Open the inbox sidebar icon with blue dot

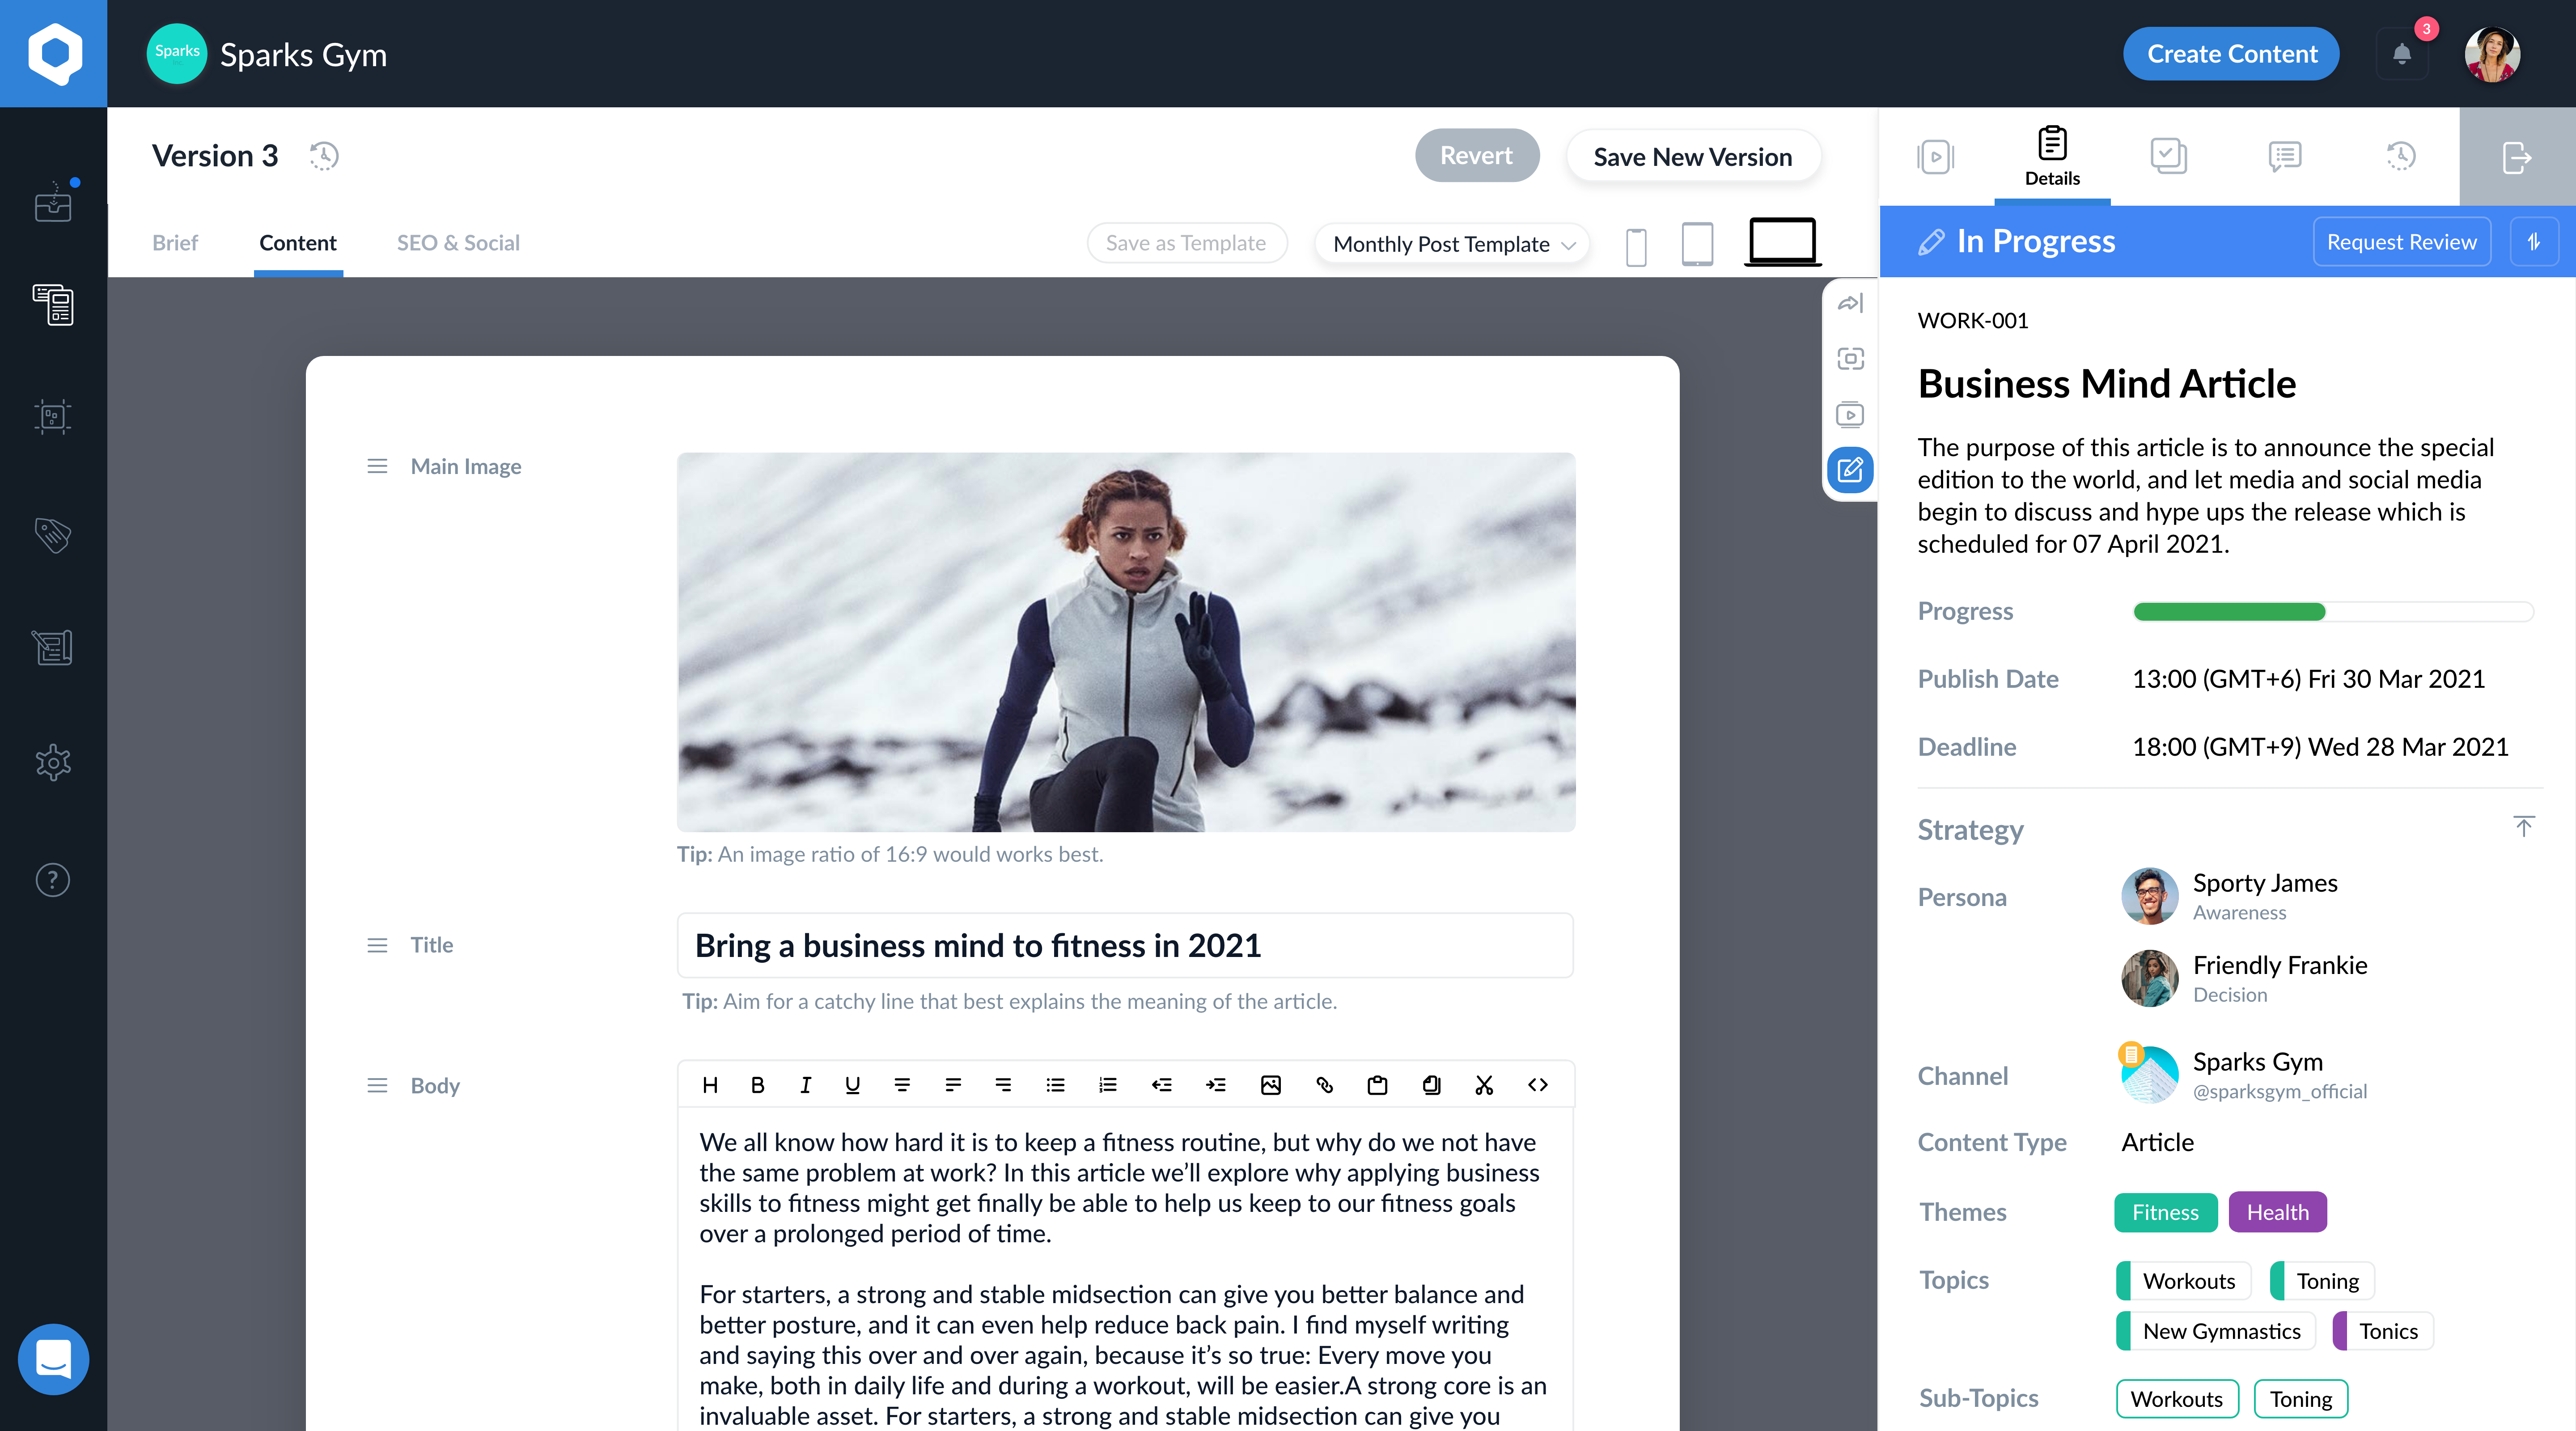(54, 203)
